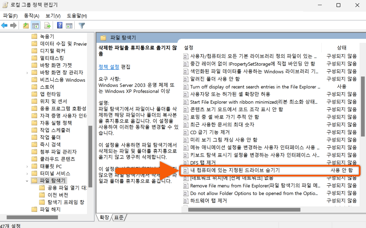The image size is (366, 228).
Task: Click the forward navigation arrow
Action: (x=13, y=25)
